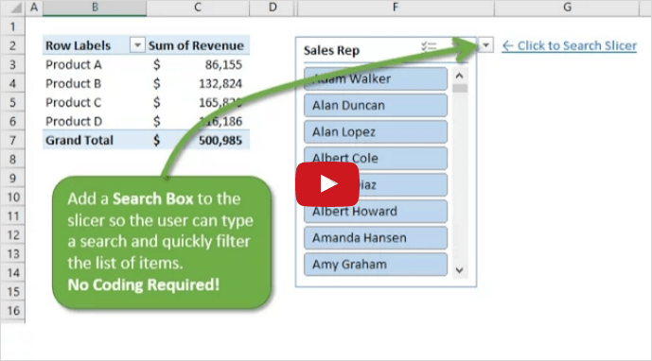Follow the Click to Search Slicer link
Viewport: 652px width, 361px height.
(x=570, y=45)
